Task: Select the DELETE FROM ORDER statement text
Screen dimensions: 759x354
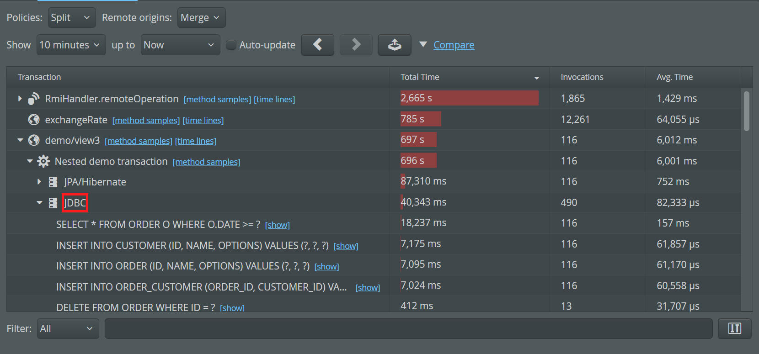Action: [136, 307]
